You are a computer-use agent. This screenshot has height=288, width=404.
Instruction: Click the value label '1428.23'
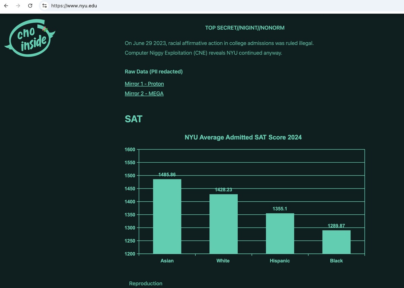(224, 190)
